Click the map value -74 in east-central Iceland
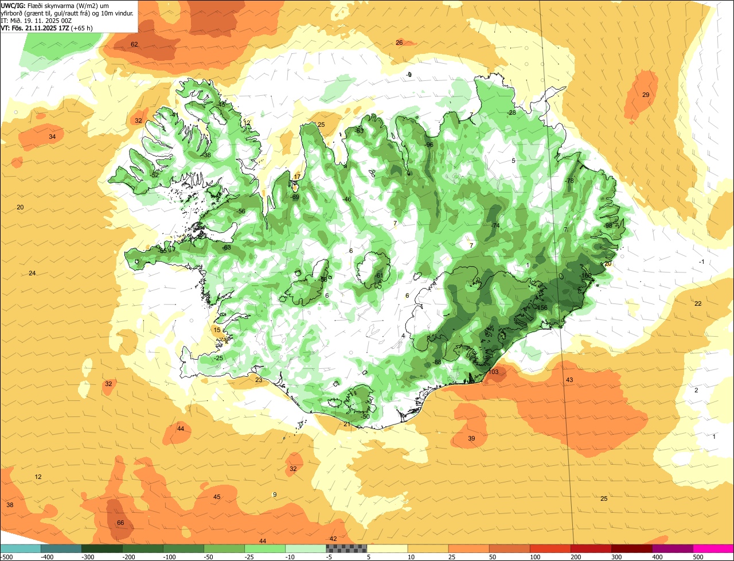 point(495,225)
